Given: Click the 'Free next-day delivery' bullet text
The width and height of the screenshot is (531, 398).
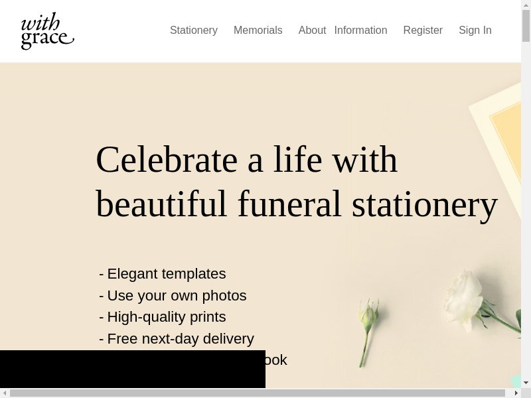Looking at the screenshot, I should point(180,338).
